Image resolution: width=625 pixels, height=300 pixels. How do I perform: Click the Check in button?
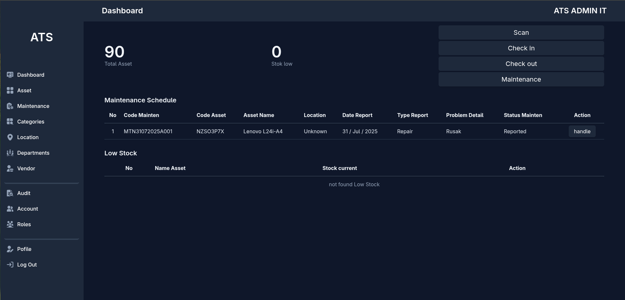[x=521, y=48]
